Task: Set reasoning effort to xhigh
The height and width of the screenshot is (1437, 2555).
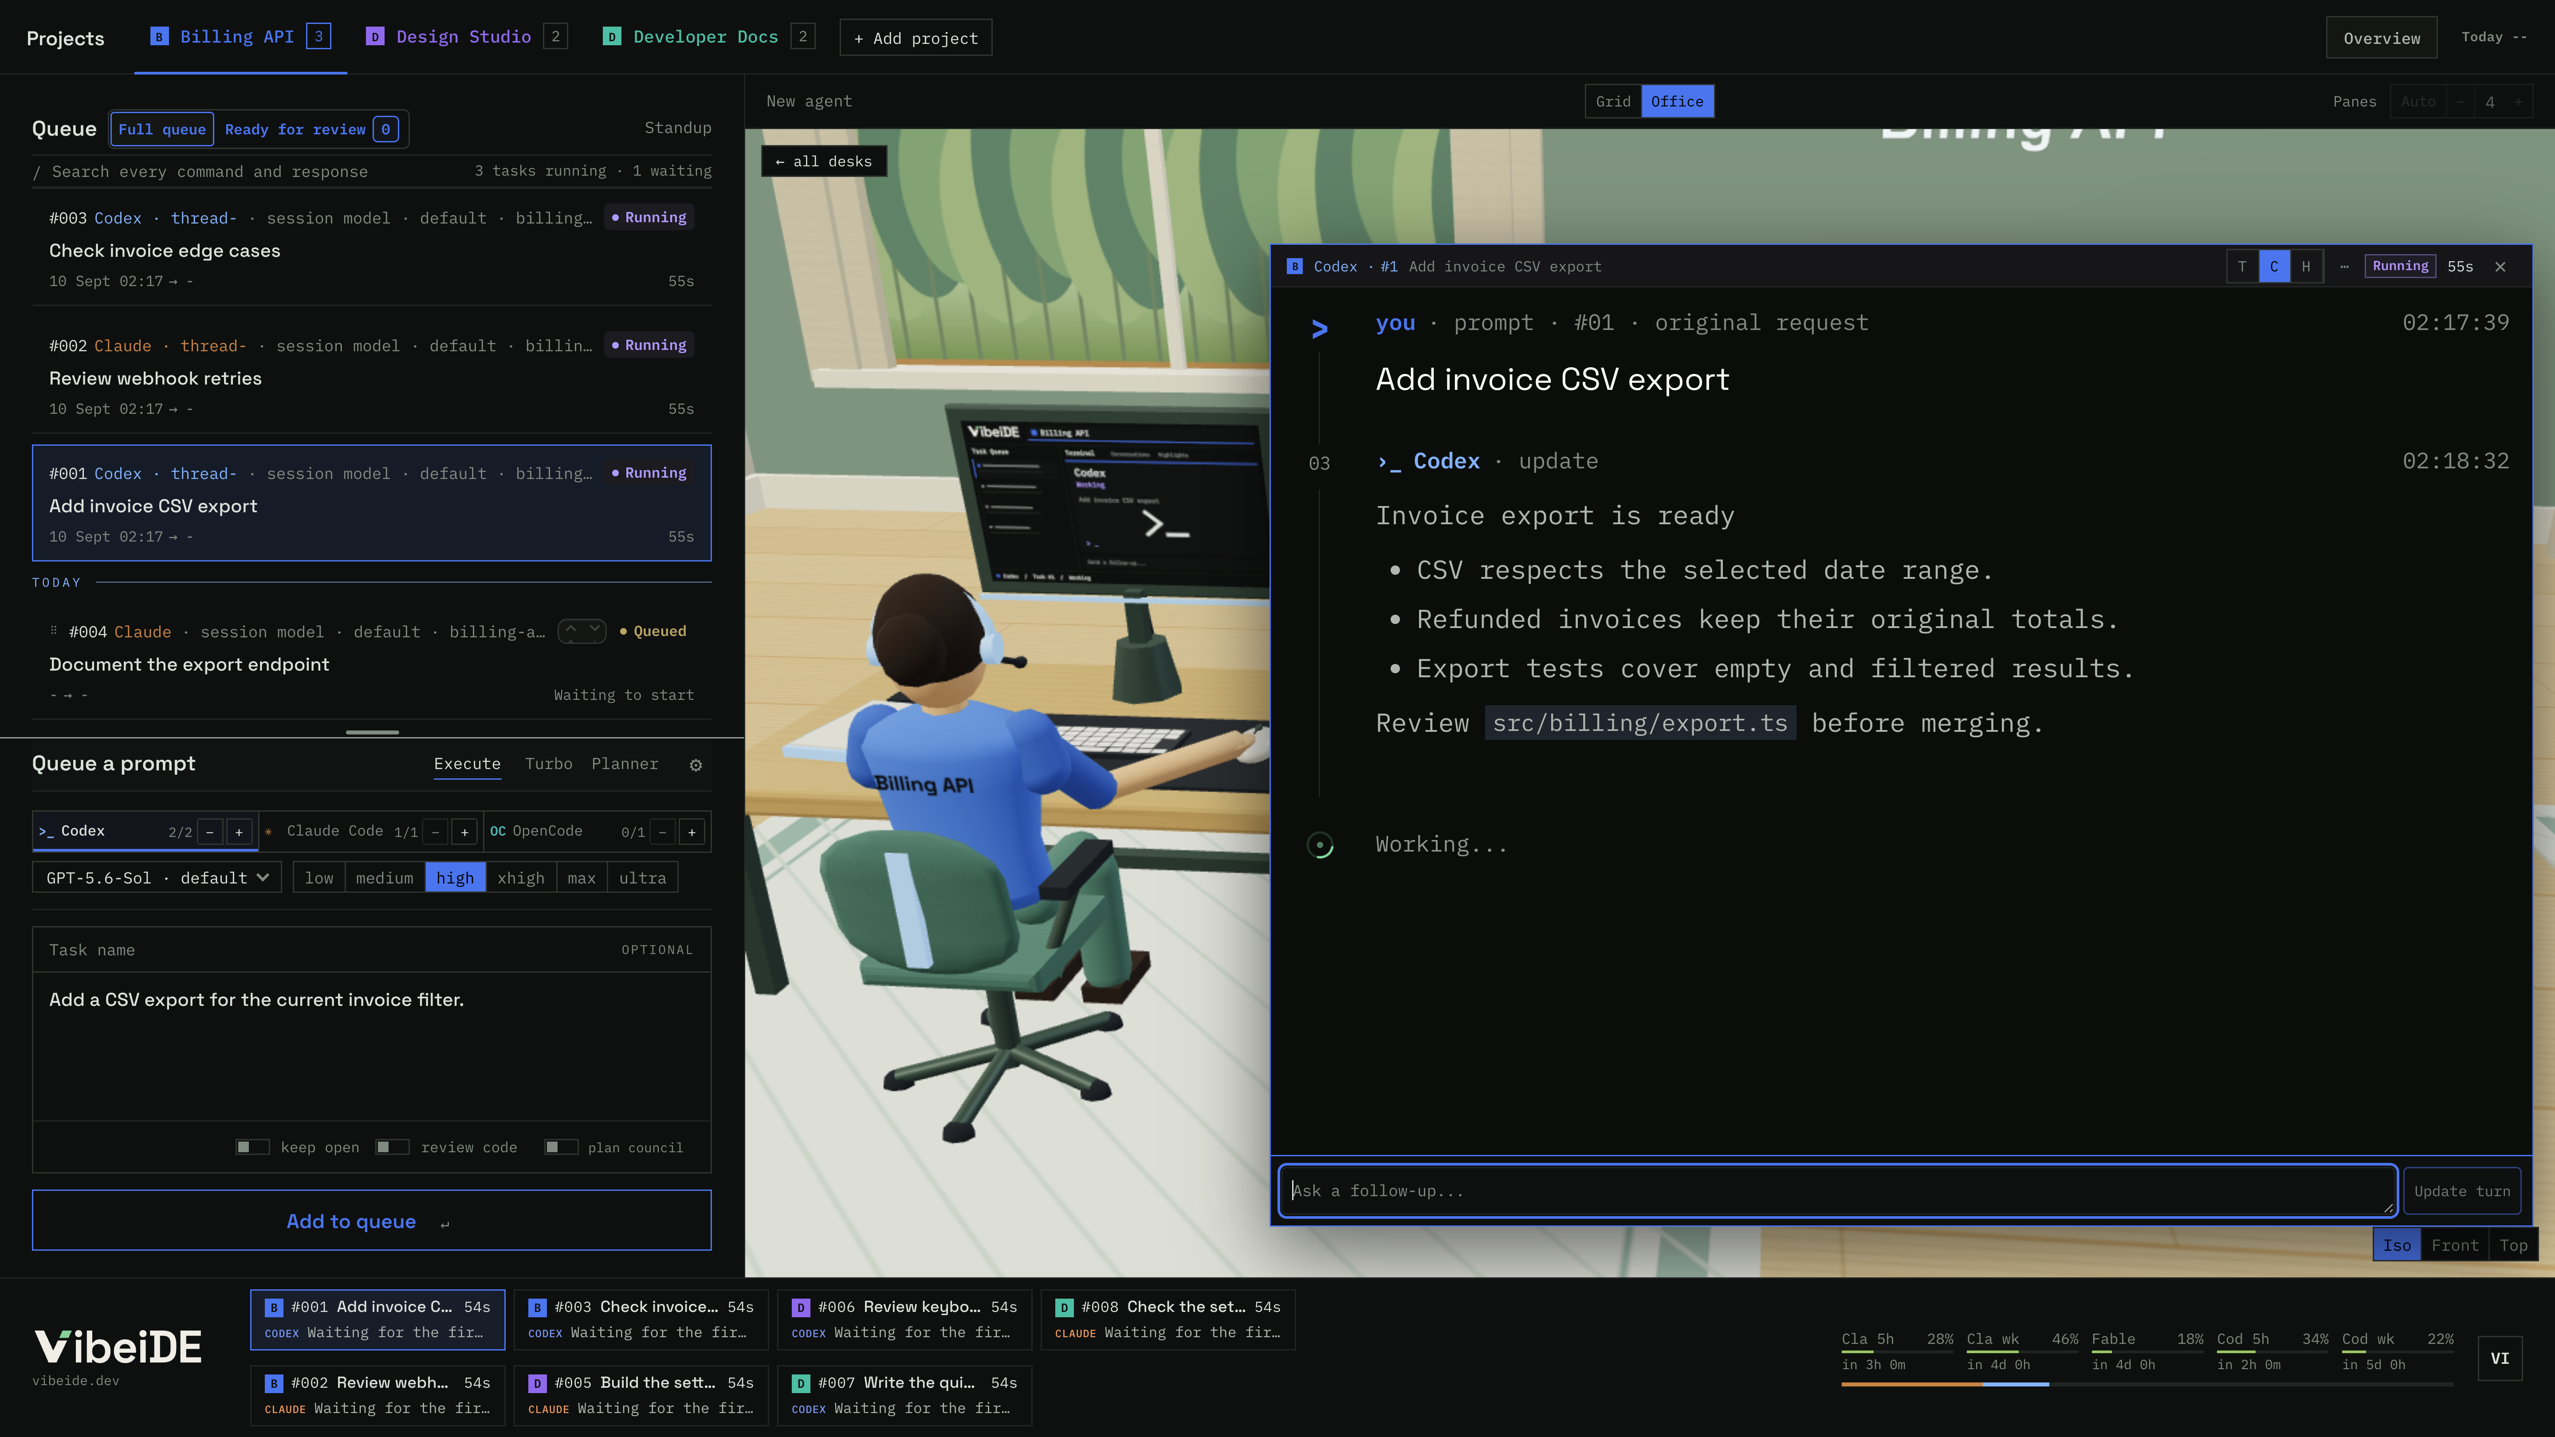Action: 521,878
